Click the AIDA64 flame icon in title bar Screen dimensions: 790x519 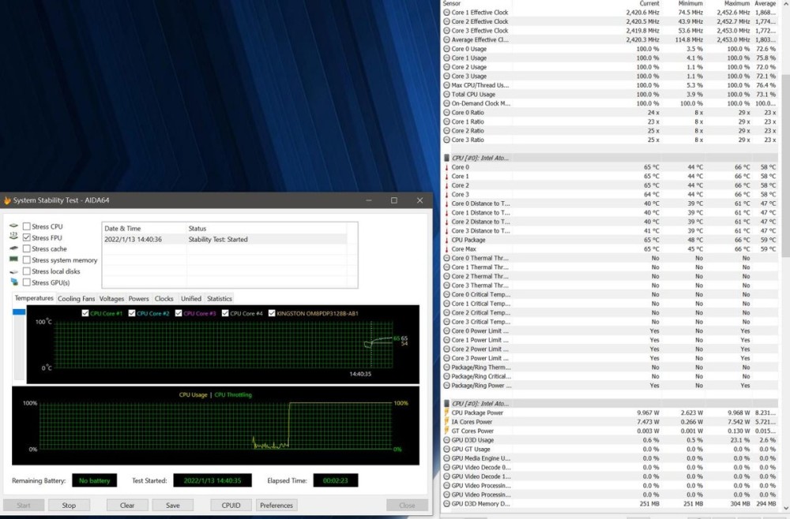pyautogui.click(x=8, y=200)
